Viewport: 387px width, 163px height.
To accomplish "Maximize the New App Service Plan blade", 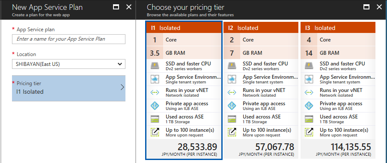I will coord(116,7).
